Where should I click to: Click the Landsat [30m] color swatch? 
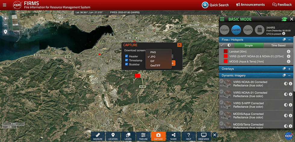click(225, 51)
